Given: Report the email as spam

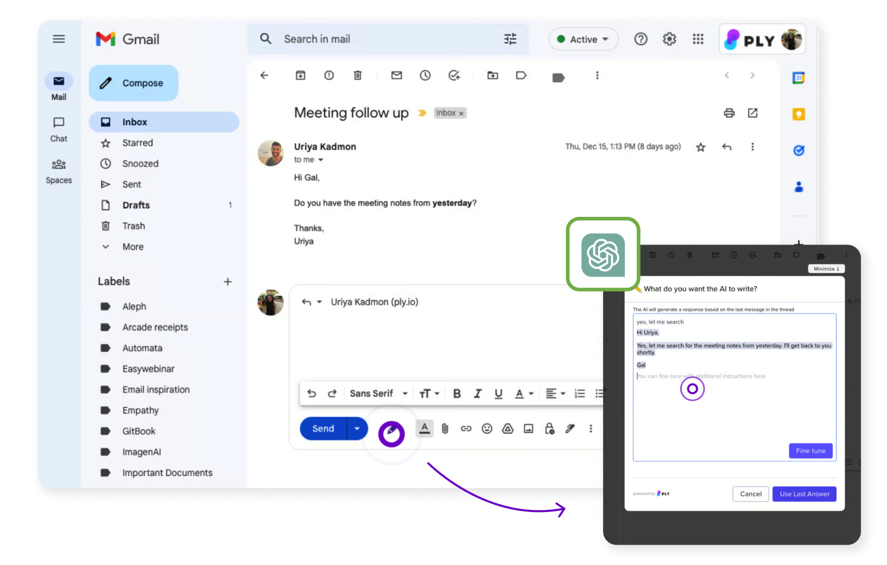Looking at the screenshot, I should (x=329, y=75).
